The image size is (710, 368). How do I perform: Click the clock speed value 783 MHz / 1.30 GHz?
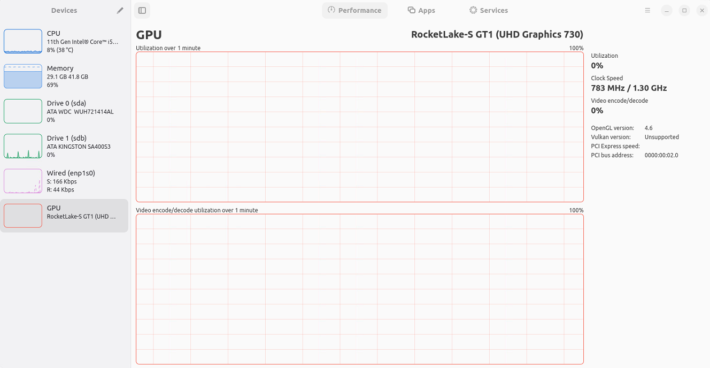pyautogui.click(x=629, y=88)
